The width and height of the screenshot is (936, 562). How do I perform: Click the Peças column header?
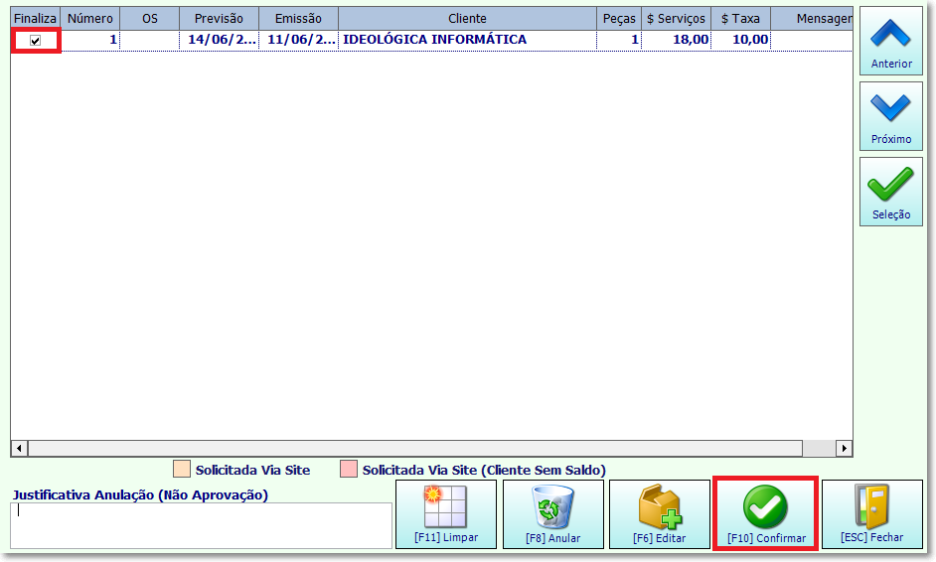(x=619, y=19)
